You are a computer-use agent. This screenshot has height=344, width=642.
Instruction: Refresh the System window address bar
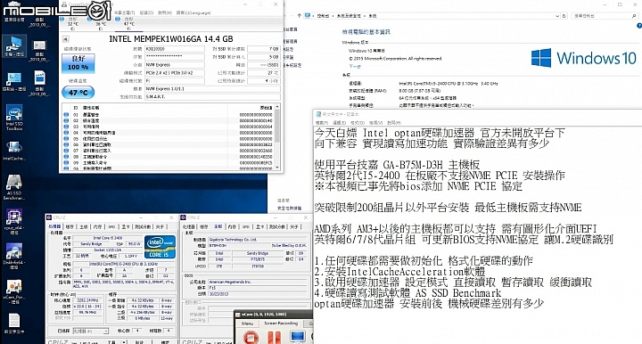pyautogui.click(x=564, y=15)
